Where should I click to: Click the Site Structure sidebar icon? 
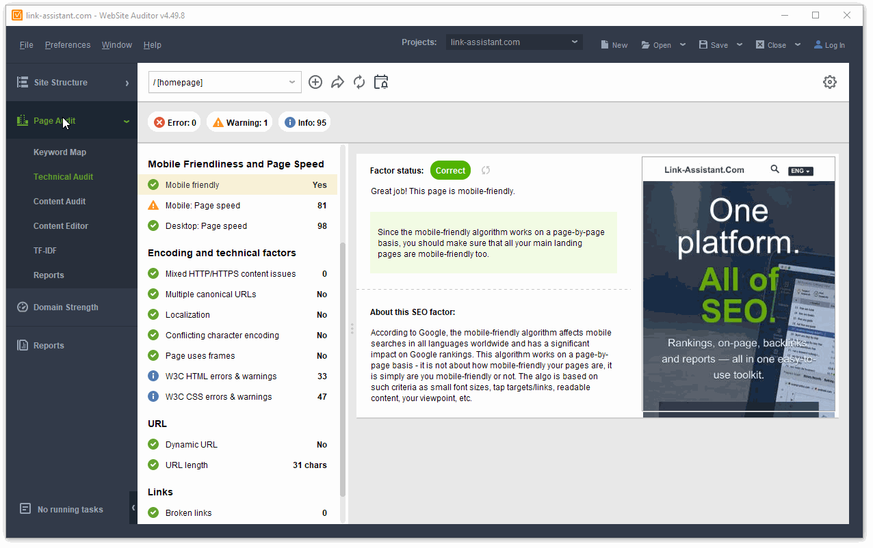coord(23,82)
